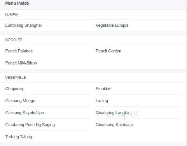Pick Pancit Palabok from the Noodles list
187x146 pixels.
[19, 51]
